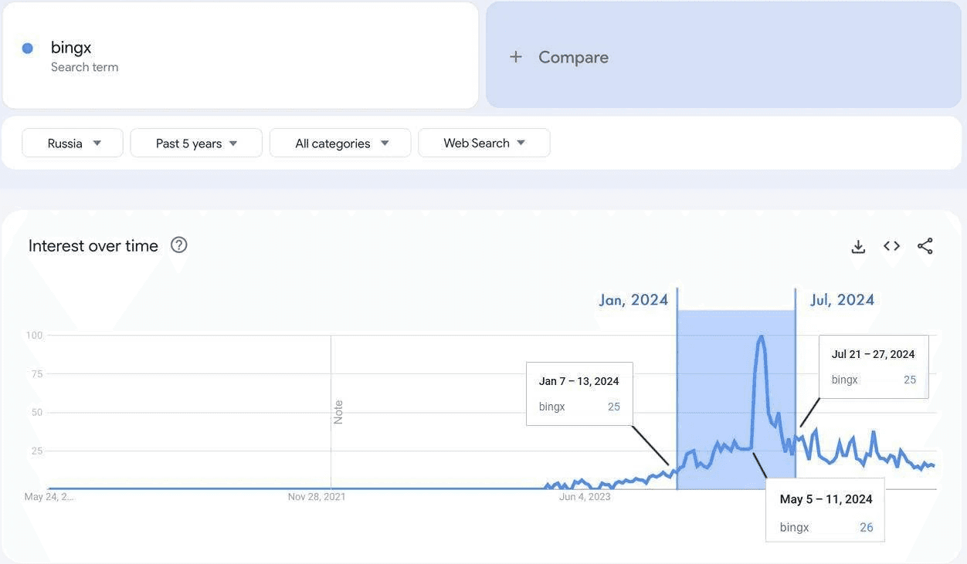Open help for Interest over time

(179, 245)
